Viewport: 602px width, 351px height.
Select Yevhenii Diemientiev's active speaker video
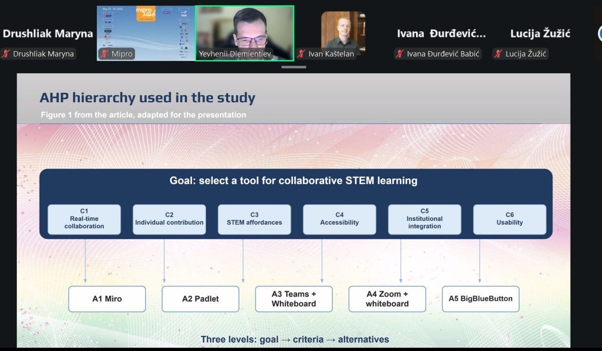point(245,33)
